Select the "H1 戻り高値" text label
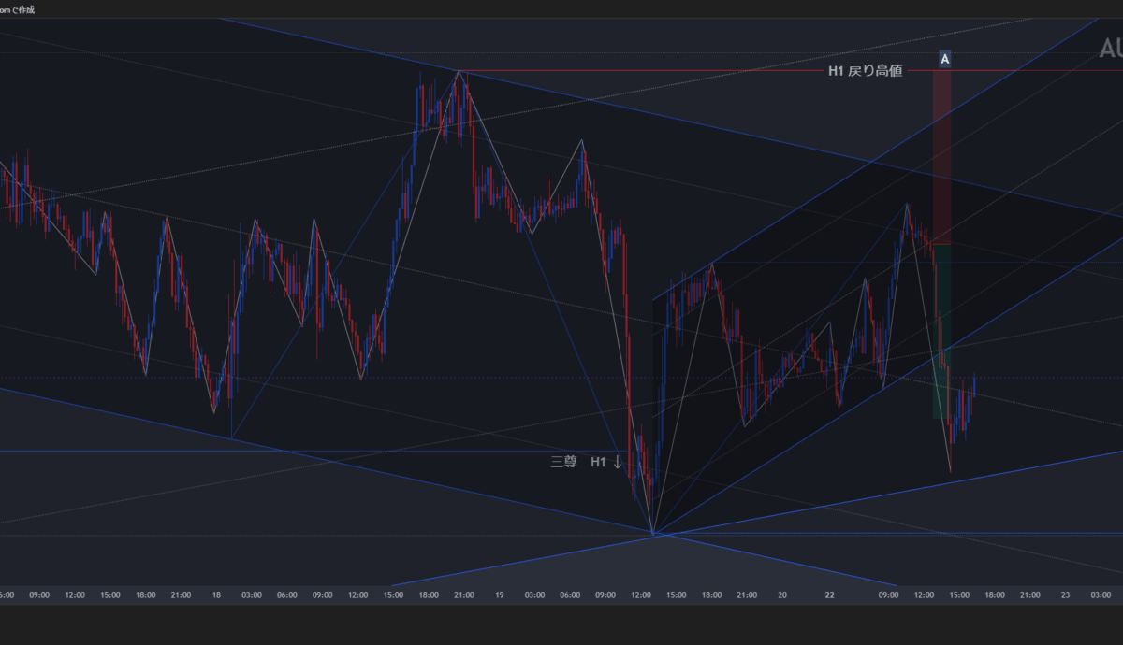The height and width of the screenshot is (645, 1123). pos(865,70)
